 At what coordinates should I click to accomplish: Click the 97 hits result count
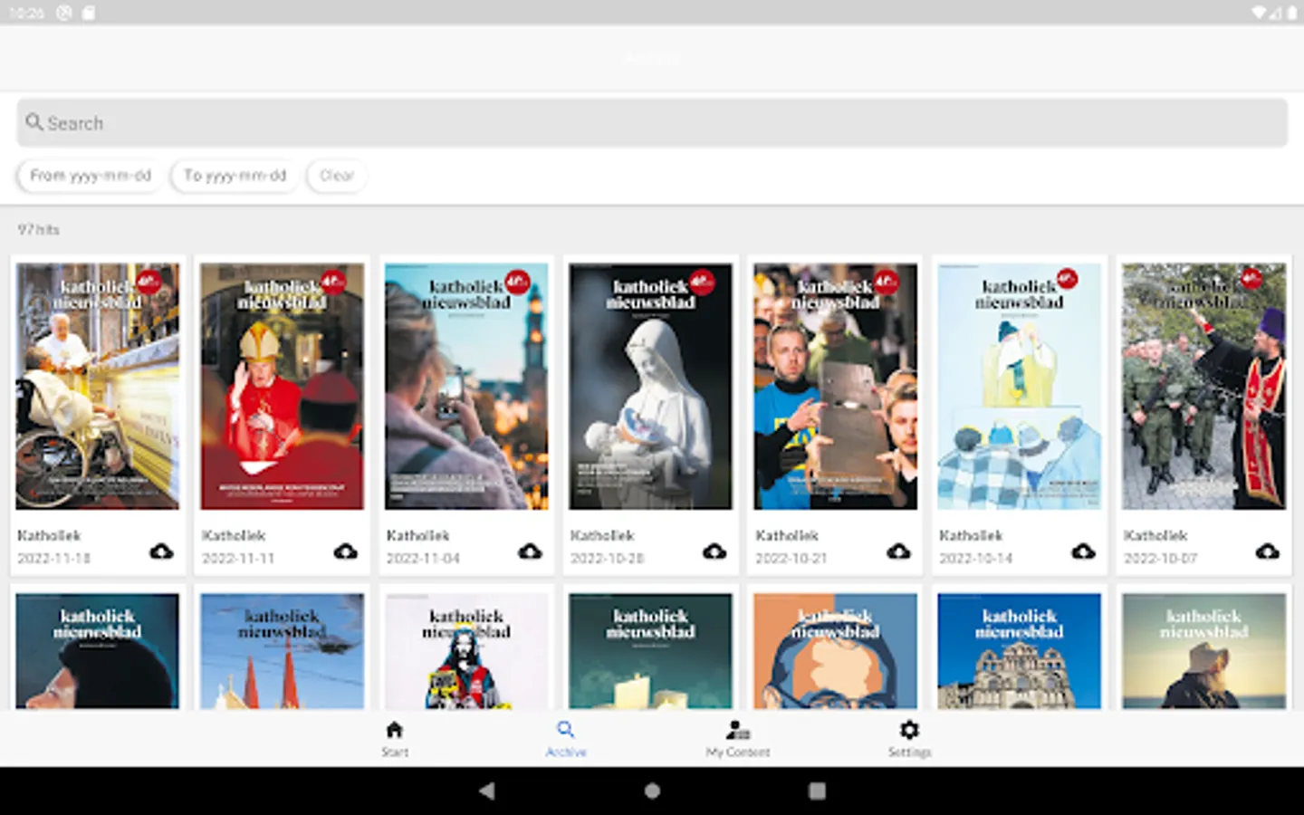[38, 230]
